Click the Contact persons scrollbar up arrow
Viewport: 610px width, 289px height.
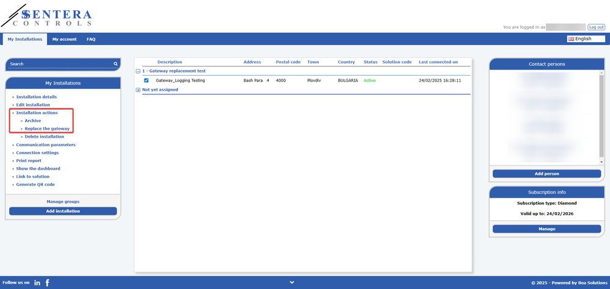(601, 73)
